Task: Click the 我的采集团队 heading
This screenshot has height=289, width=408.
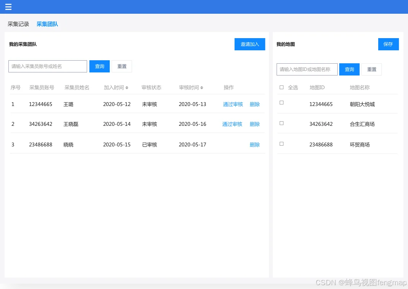Action: pos(23,44)
